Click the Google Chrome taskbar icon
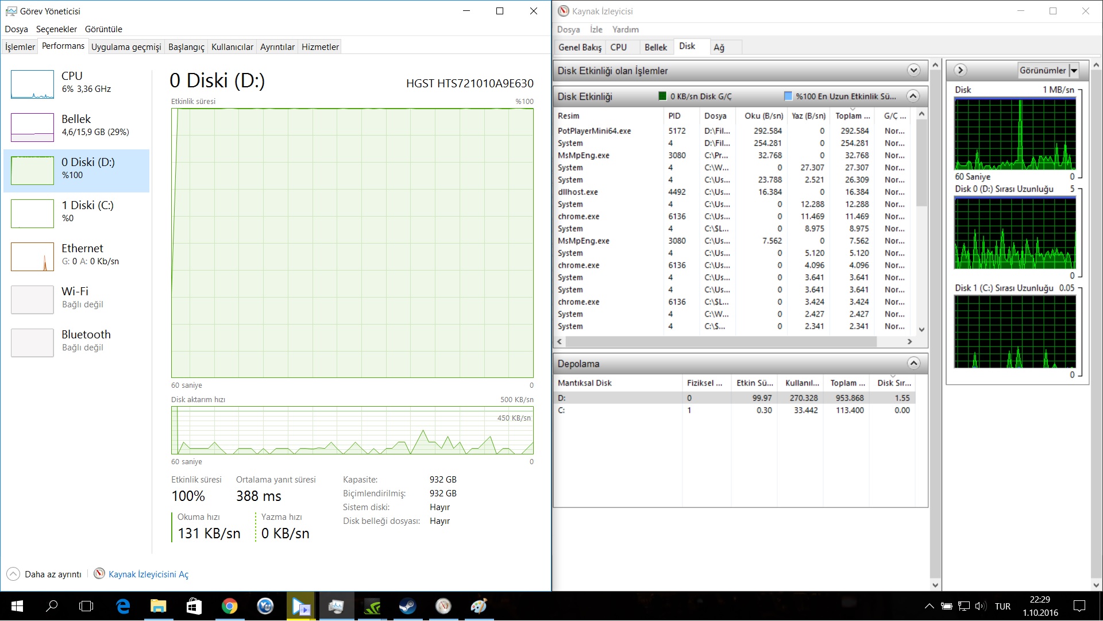The height and width of the screenshot is (621, 1103). [229, 606]
